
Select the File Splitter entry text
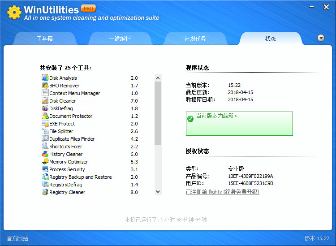(61, 131)
